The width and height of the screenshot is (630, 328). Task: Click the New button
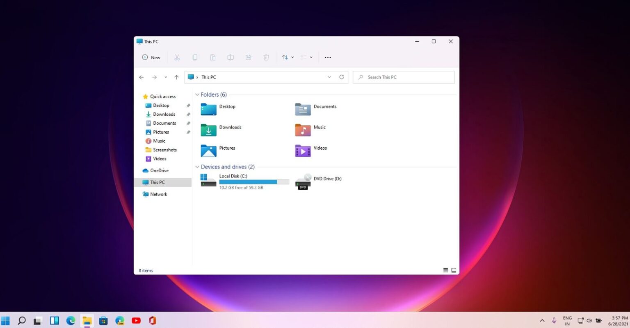pos(151,57)
